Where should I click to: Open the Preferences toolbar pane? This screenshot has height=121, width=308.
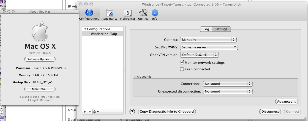(128, 15)
